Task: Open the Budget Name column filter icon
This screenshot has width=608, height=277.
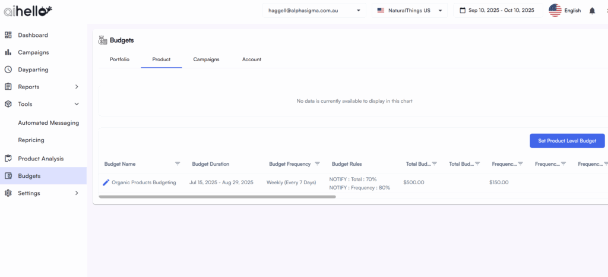Action: pyautogui.click(x=178, y=163)
